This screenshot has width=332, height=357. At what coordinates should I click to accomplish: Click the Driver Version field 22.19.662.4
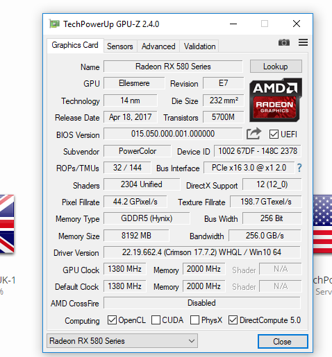point(202,252)
